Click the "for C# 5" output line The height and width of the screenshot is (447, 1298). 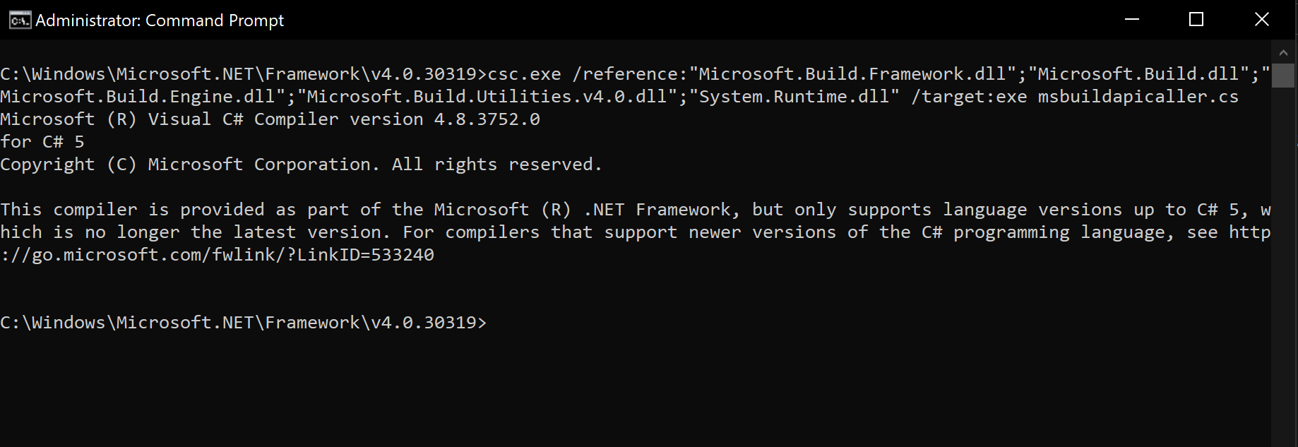[x=42, y=142]
